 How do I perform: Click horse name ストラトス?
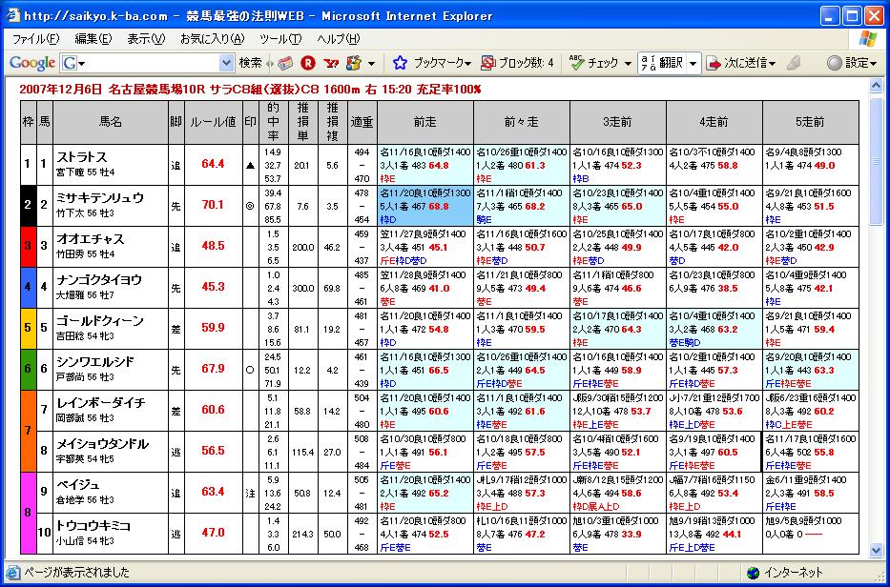(x=81, y=157)
